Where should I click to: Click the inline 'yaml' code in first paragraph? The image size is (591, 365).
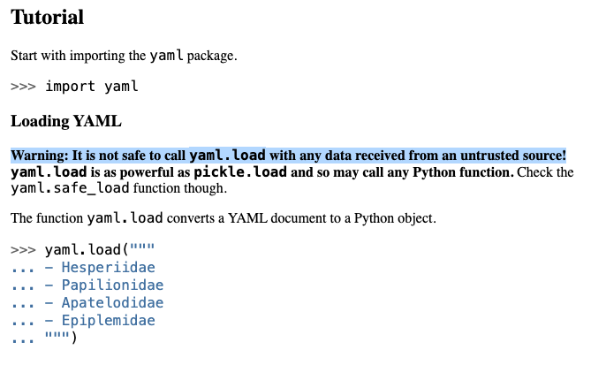pos(166,55)
